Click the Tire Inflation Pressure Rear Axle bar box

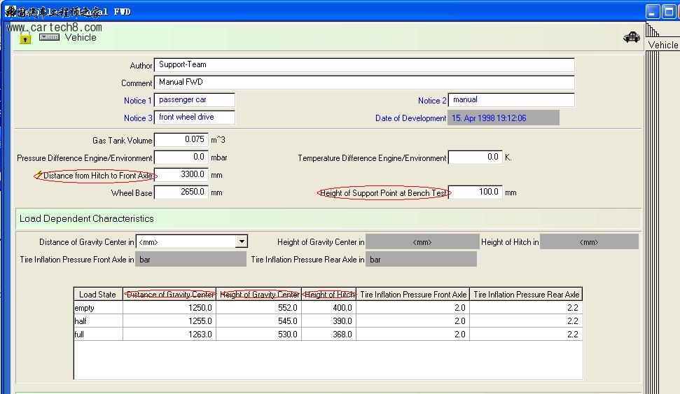click(421, 259)
